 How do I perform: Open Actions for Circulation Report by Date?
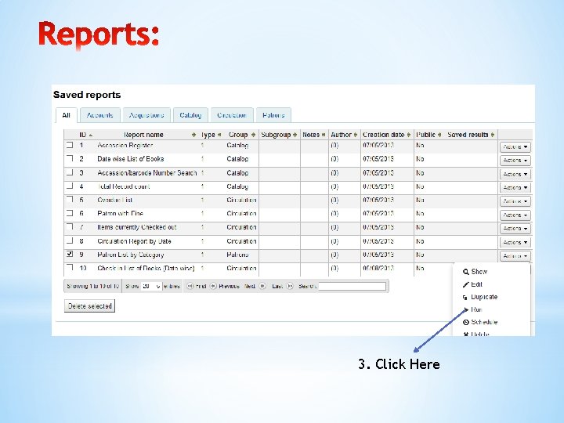(515, 242)
